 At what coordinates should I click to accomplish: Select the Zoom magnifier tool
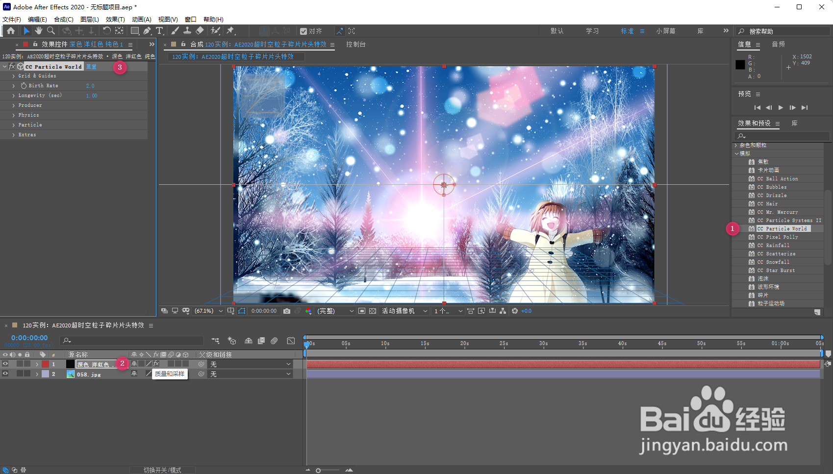pyautogui.click(x=50, y=31)
